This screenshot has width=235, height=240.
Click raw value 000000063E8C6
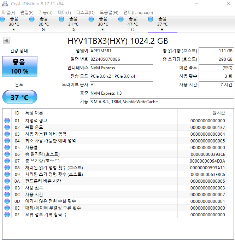coord(208,175)
